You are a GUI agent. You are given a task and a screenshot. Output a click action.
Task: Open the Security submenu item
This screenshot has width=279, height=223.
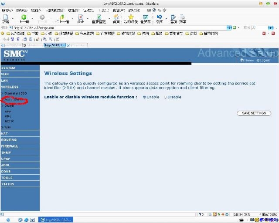click(9, 106)
